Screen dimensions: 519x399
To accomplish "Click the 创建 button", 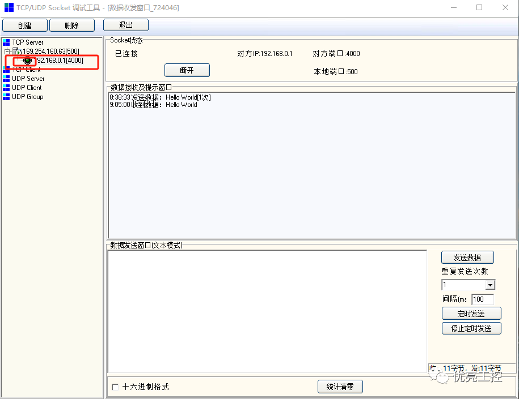I will [x=25, y=25].
